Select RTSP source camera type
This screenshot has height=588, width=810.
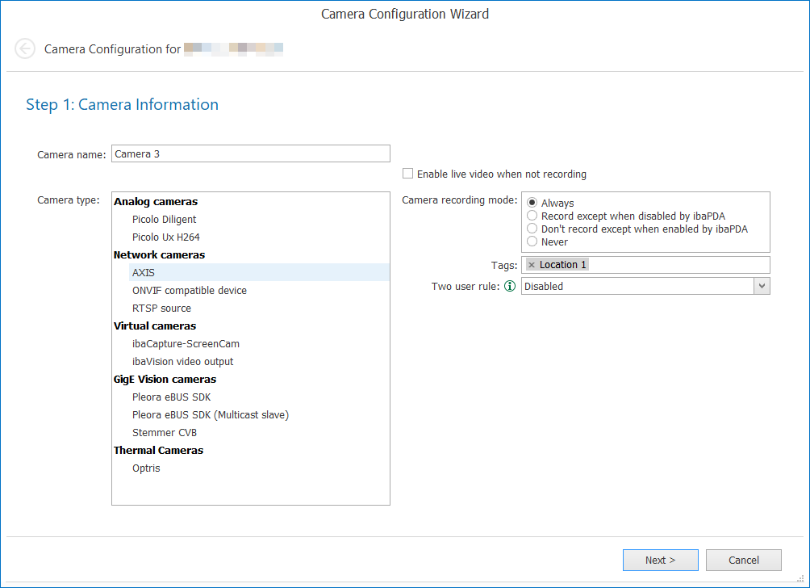tap(162, 308)
